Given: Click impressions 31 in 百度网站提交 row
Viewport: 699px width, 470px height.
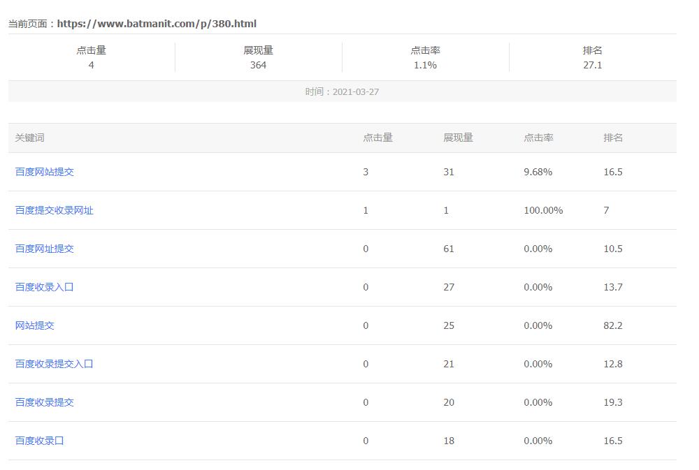Looking at the screenshot, I should [x=449, y=172].
